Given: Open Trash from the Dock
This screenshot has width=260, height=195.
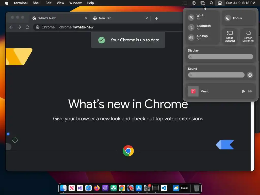Looking at the screenshot, I should pos(197,188).
